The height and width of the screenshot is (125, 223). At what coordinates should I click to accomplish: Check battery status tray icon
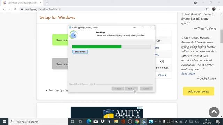click(x=177, y=122)
